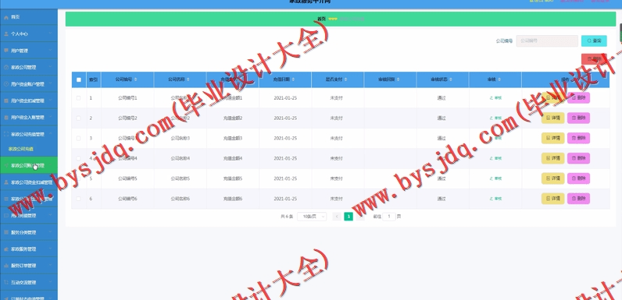This screenshot has height=300, width=622.
Task: Sort by the 是否支付 column arrows
Action: click(x=345, y=79)
